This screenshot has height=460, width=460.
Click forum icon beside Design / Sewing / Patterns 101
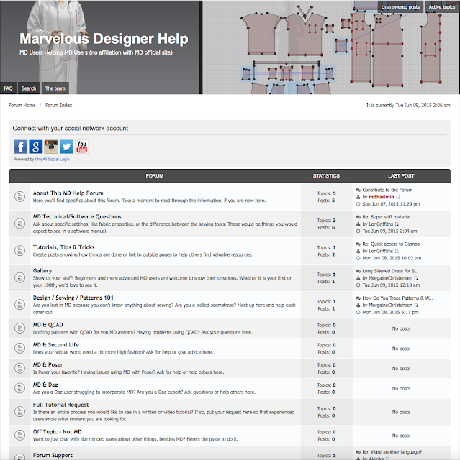[x=19, y=305]
